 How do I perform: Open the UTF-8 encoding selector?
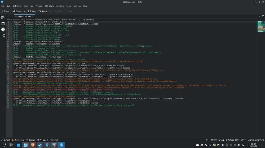click(x=243, y=140)
